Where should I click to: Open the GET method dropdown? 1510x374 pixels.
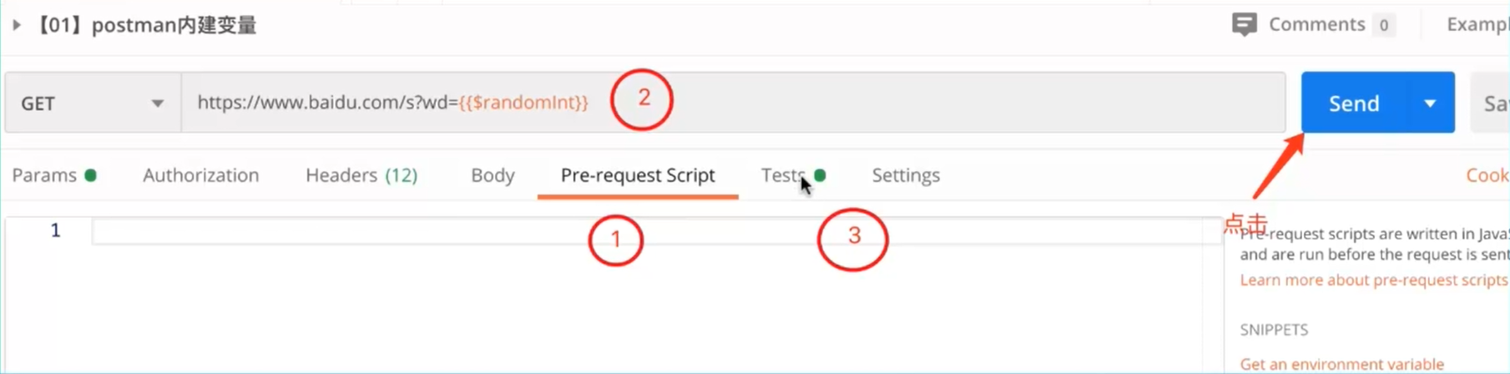pyautogui.click(x=93, y=103)
